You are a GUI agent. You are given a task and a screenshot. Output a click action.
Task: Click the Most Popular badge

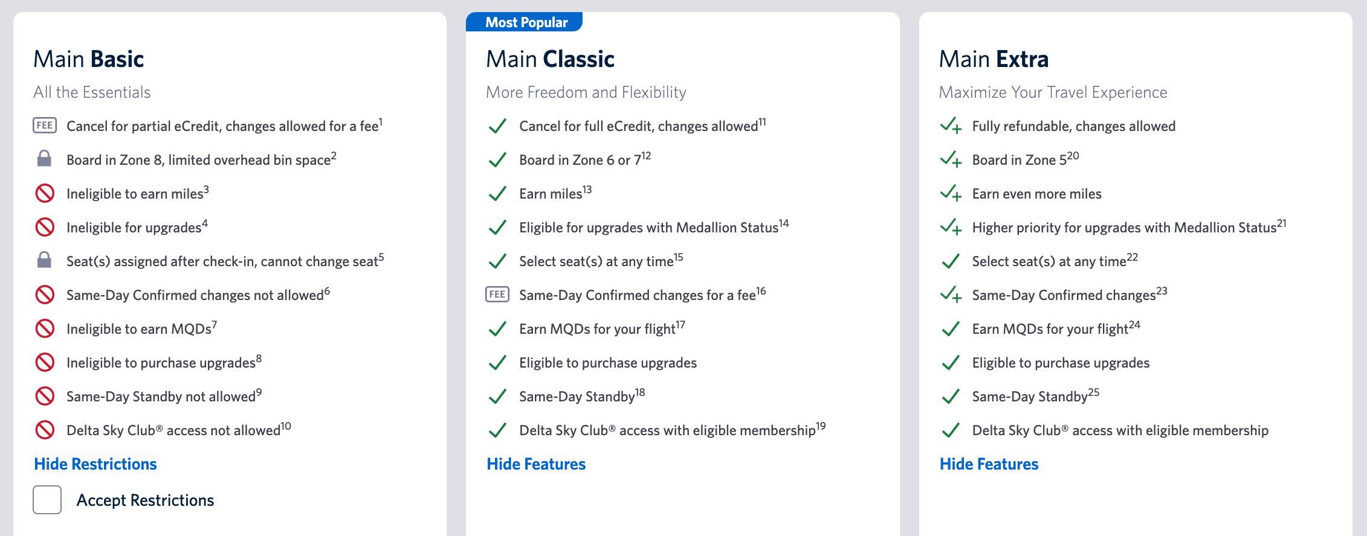(525, 21)
